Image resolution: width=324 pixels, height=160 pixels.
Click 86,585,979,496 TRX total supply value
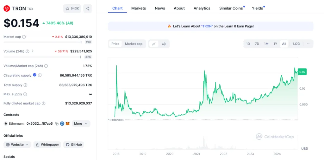tap(76, 85)
